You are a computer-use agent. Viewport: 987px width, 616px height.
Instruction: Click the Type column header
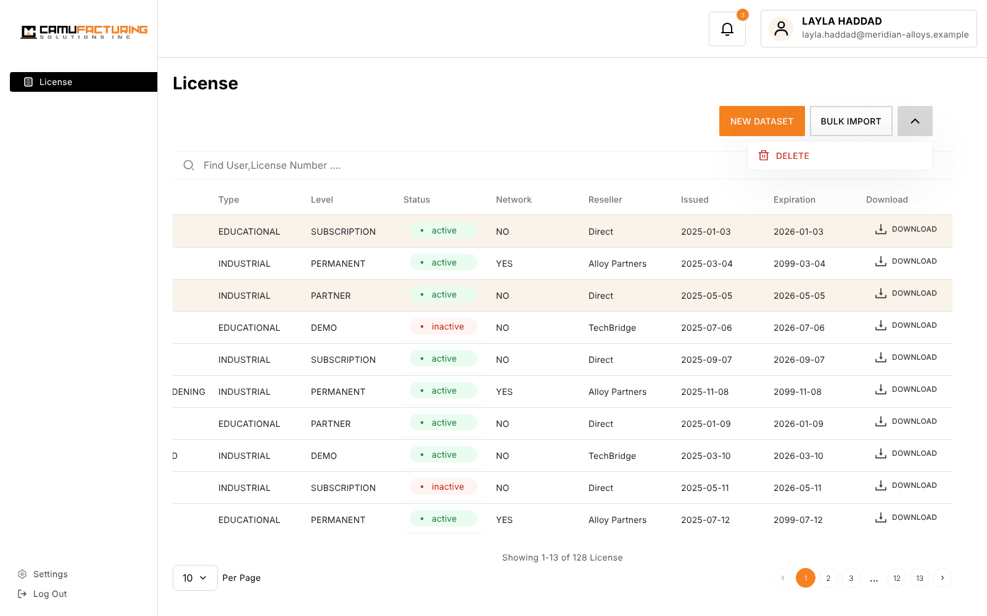click(228, 200)
